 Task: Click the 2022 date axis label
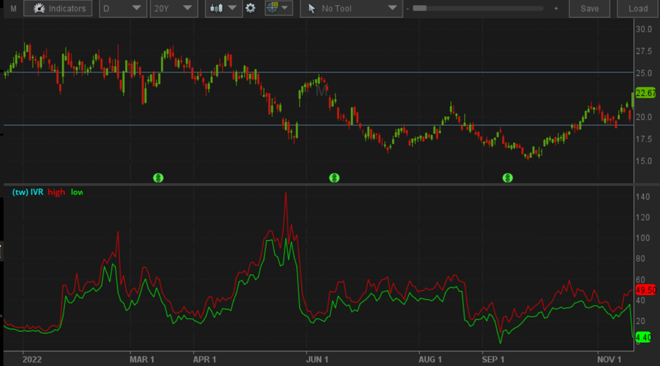(32, 359)
